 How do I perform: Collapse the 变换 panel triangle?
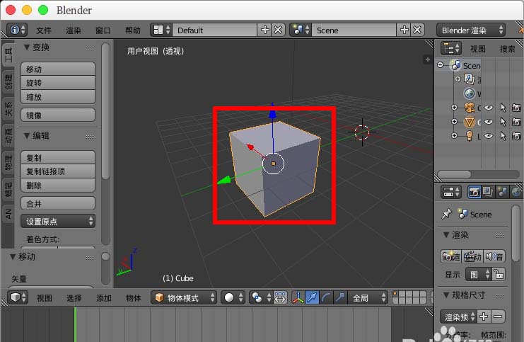click(x=27, y=47)
